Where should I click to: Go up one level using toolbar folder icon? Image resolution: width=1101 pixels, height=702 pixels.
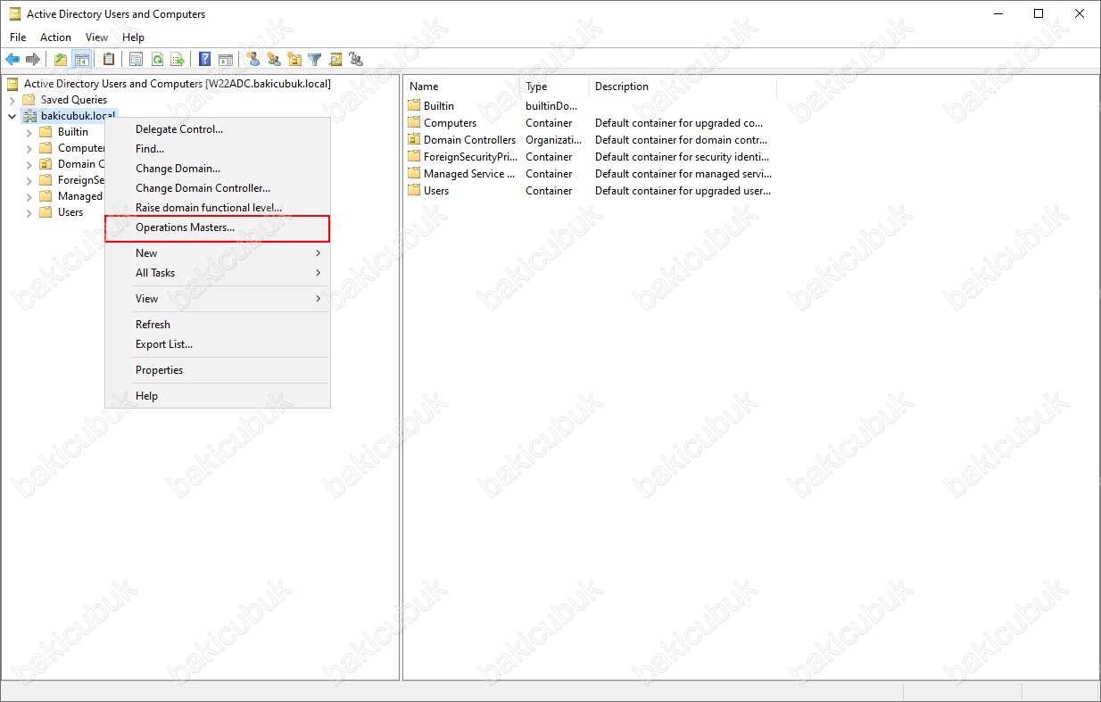point(61,60)
